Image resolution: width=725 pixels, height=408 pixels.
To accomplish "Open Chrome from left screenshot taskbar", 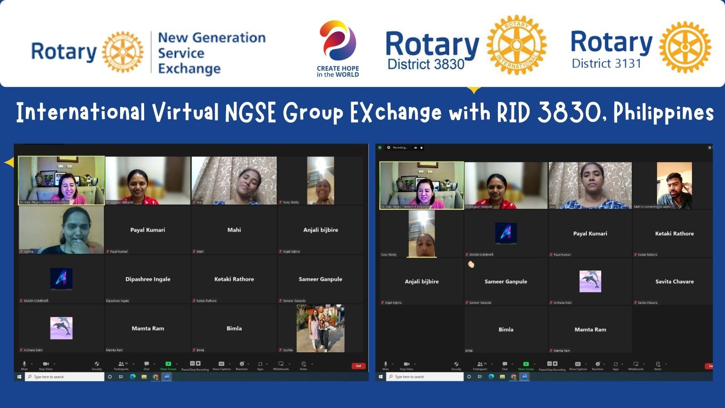I will pos(156,377).
